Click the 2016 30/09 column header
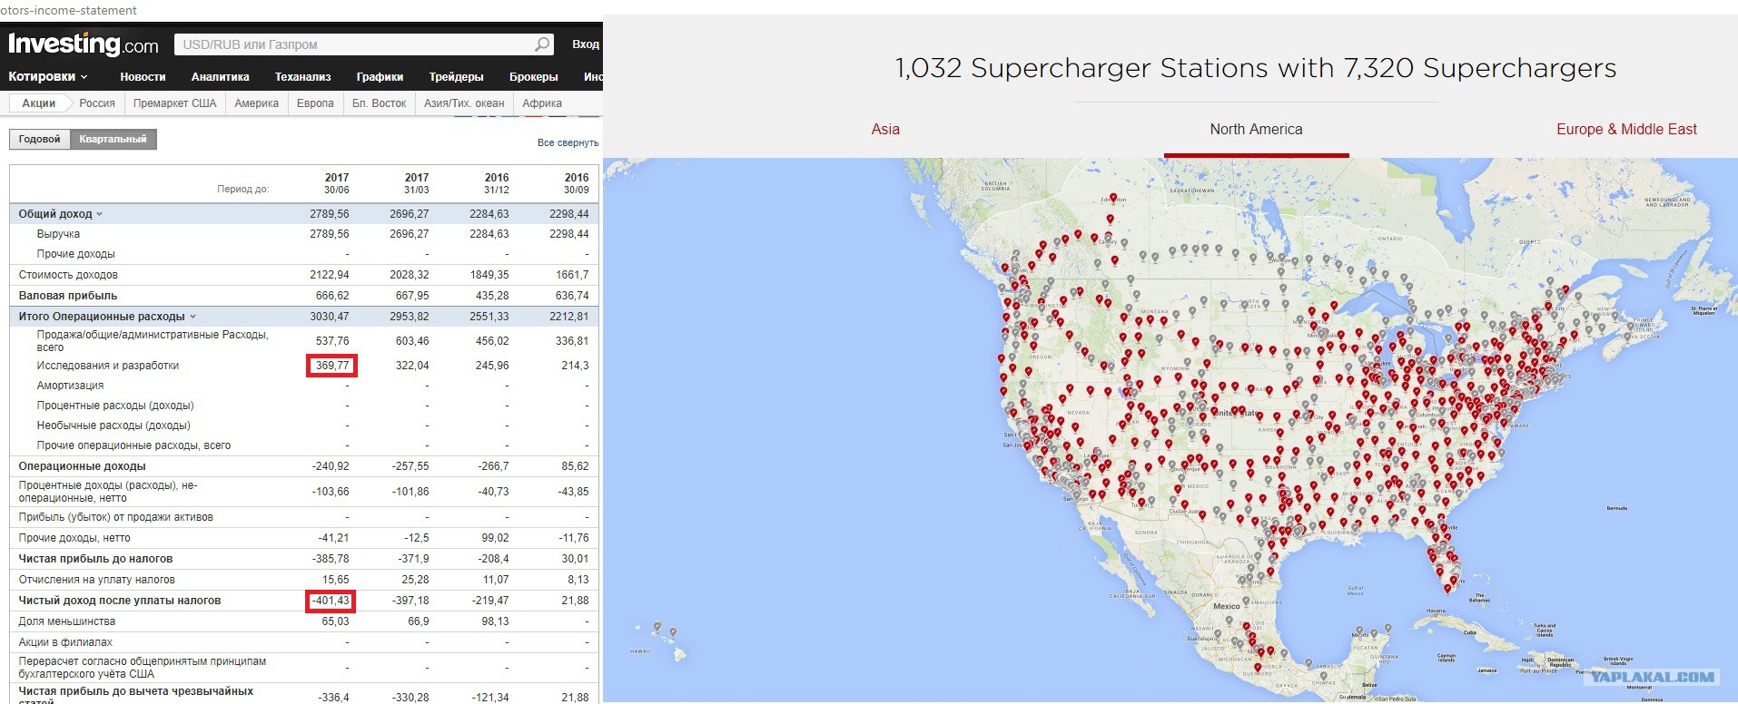The height and width of the screenshot is (704, 1738). point(577,183)
